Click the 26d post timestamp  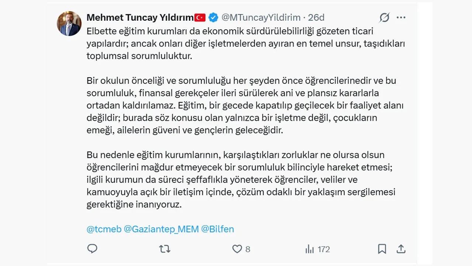[316, 17]
